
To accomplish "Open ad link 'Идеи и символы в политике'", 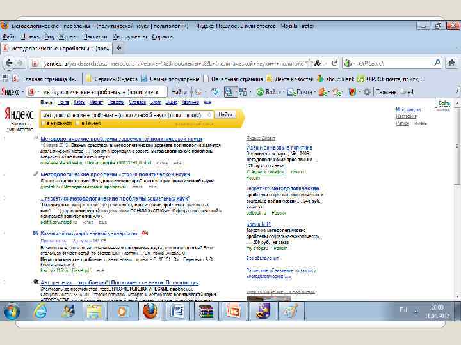I will point(279,148).
